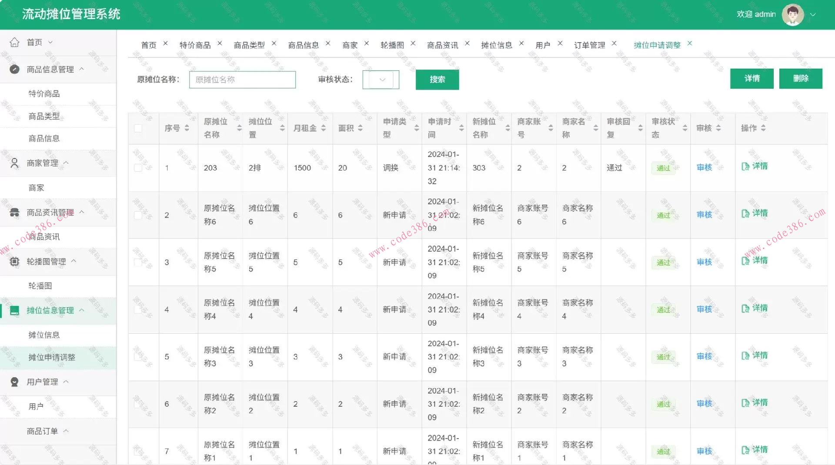The image size is (835, 465).
Task: Click the 摊位信息管理 panel icon
Action: click(14, 310)
